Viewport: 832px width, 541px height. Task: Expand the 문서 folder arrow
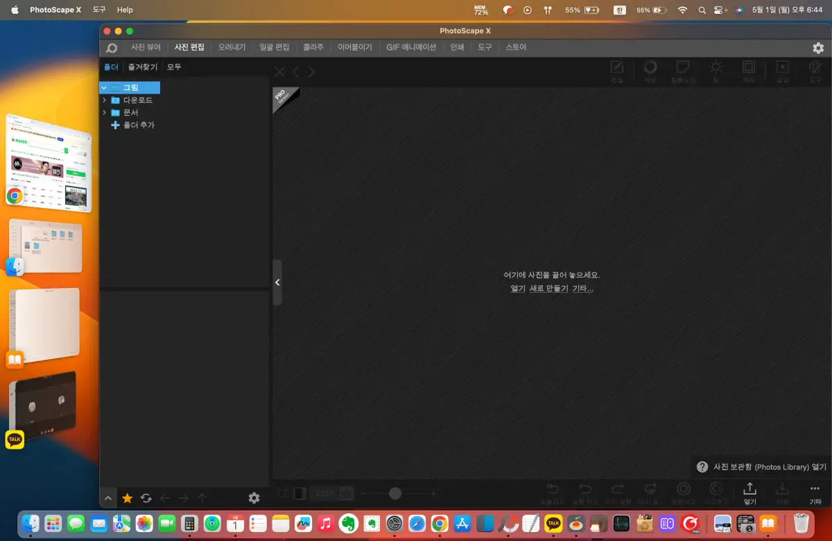pos(104,112)
